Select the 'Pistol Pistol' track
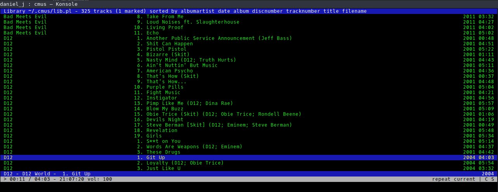 coord(249,49)
